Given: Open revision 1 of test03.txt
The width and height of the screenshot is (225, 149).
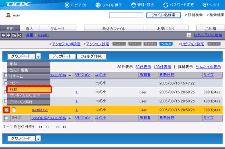Looking at the screenshot, I should pos(76,110).
